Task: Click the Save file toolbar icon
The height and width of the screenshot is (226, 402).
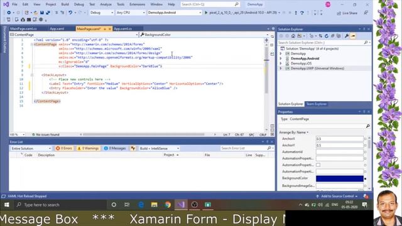Action: 42,13
